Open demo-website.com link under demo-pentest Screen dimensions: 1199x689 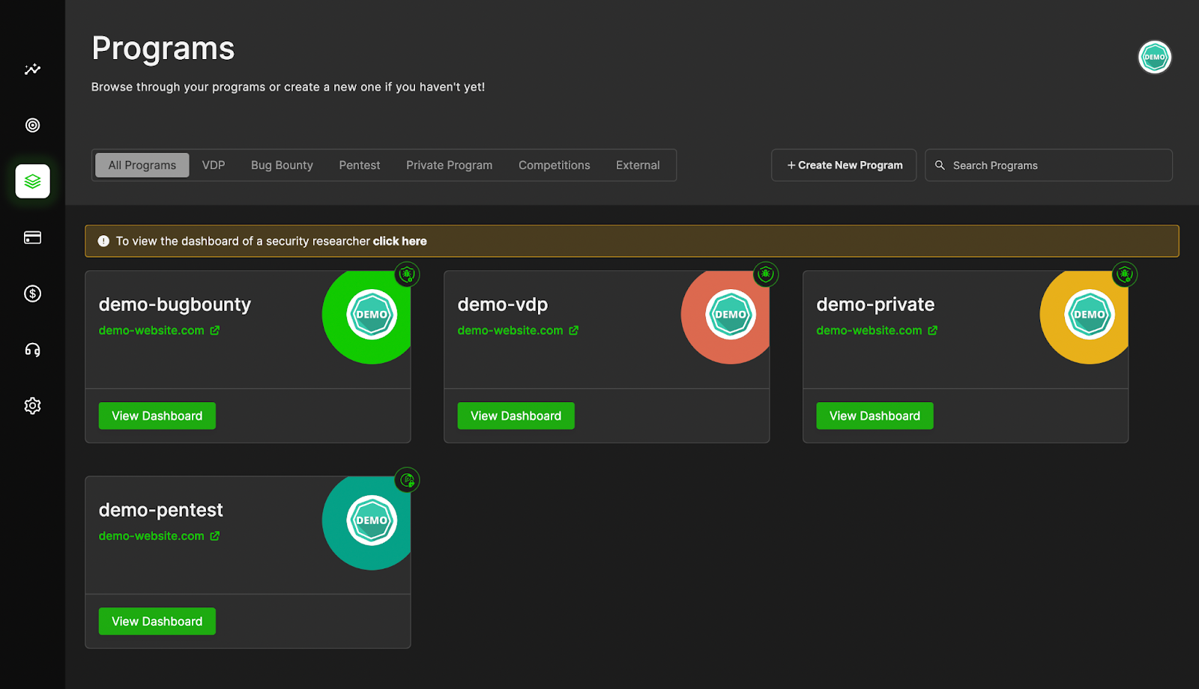[x=151, y=536]
